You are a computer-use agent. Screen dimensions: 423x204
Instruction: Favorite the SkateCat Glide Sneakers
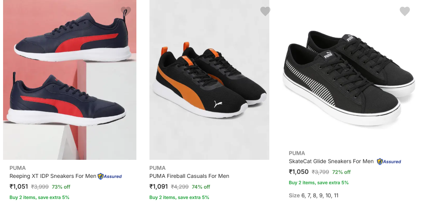click(405, 11)
